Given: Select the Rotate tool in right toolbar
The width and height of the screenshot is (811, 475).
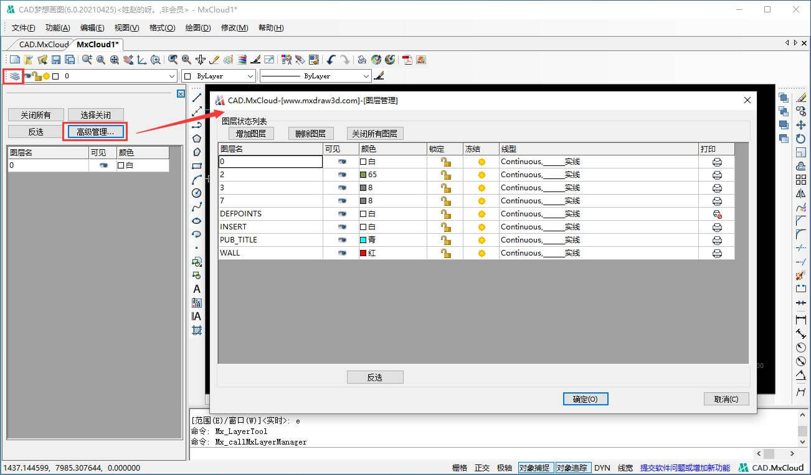Looking at the screenshot, I should (801, 139).
